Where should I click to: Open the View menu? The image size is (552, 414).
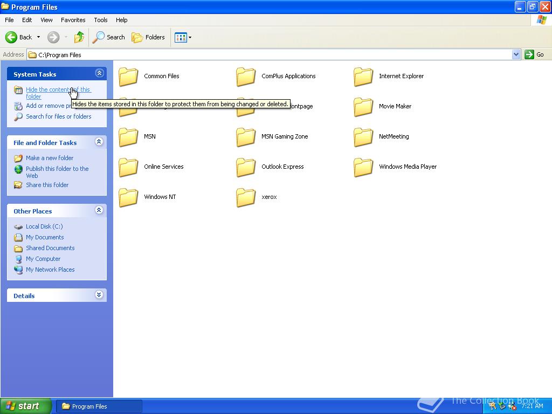tap(46, 20)
